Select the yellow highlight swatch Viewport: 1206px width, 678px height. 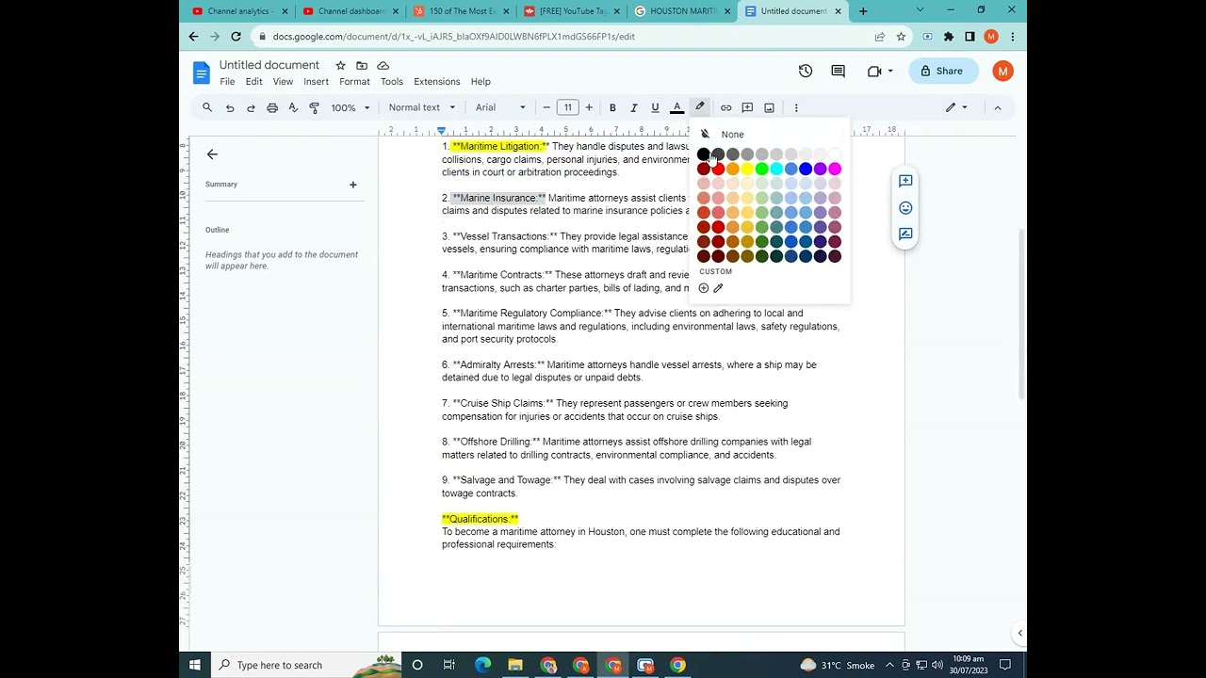(747, 169)
